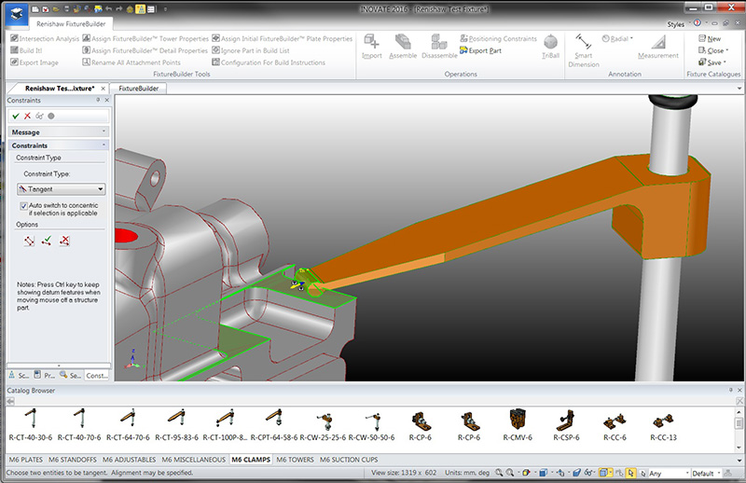Select the R-CMV-6 clamp from catalog
Image resolution: width=746 pixels, height=483 pixels.
pyautogui.click(x=518, y=422)
